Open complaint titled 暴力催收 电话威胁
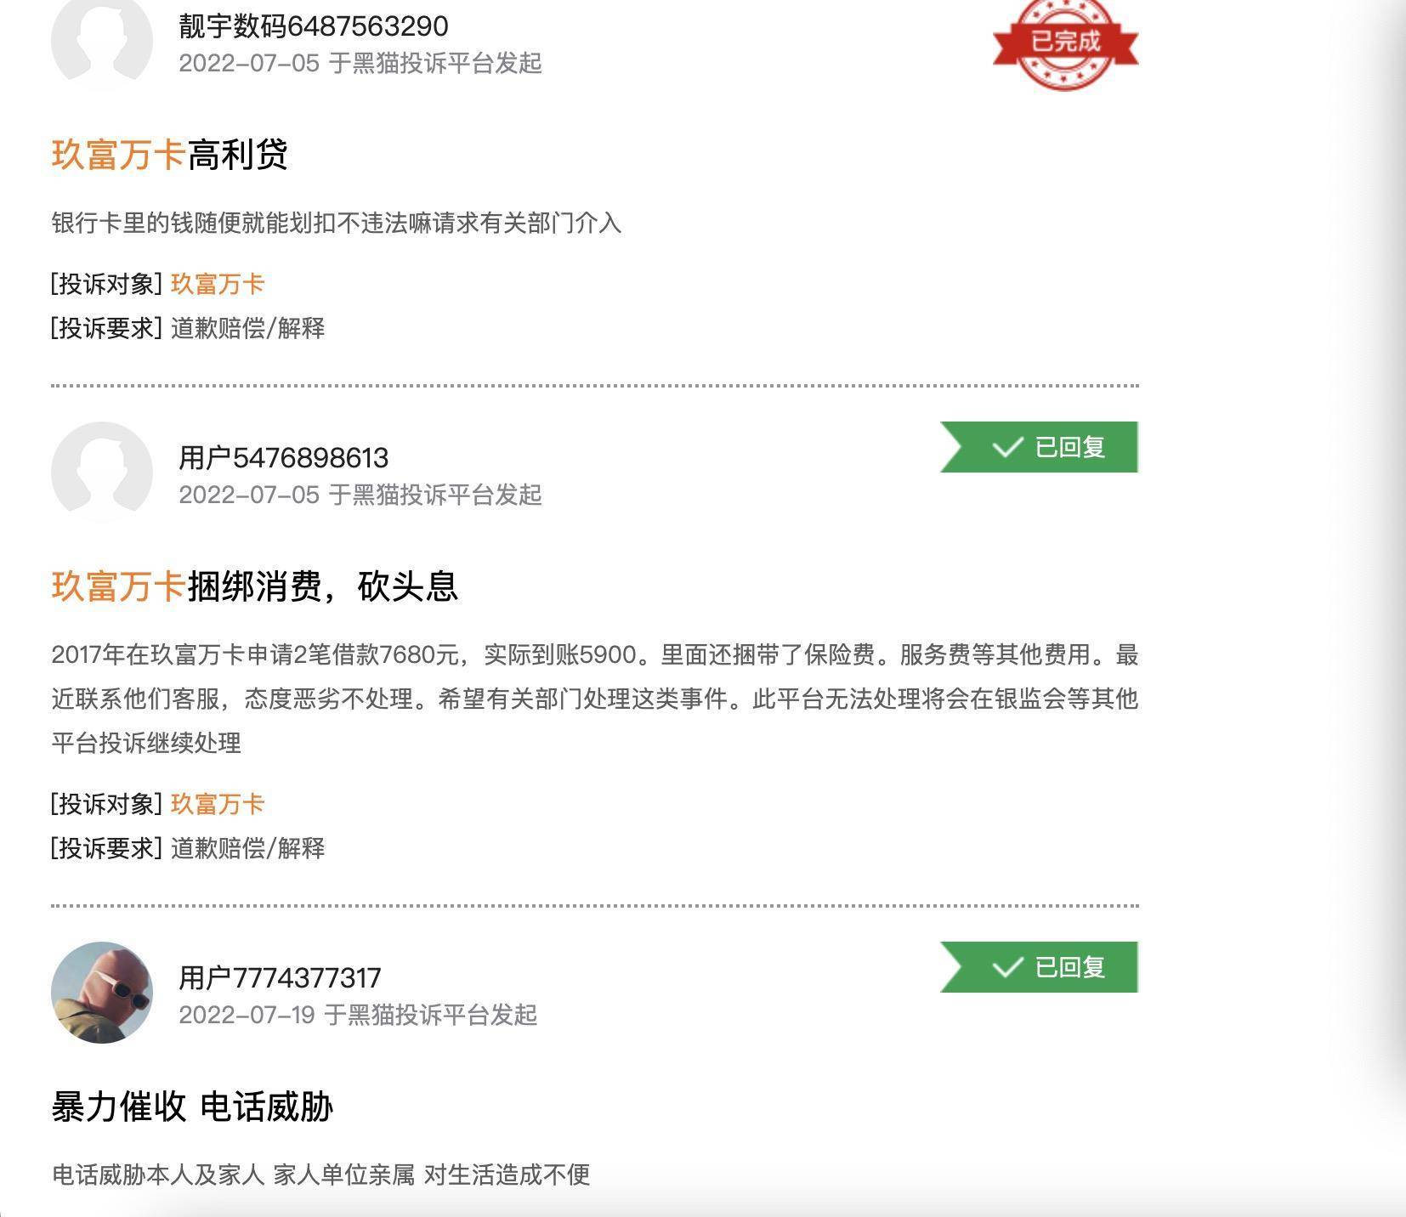This screenshot has width=1406, height=1217. tap(192, 1107)
